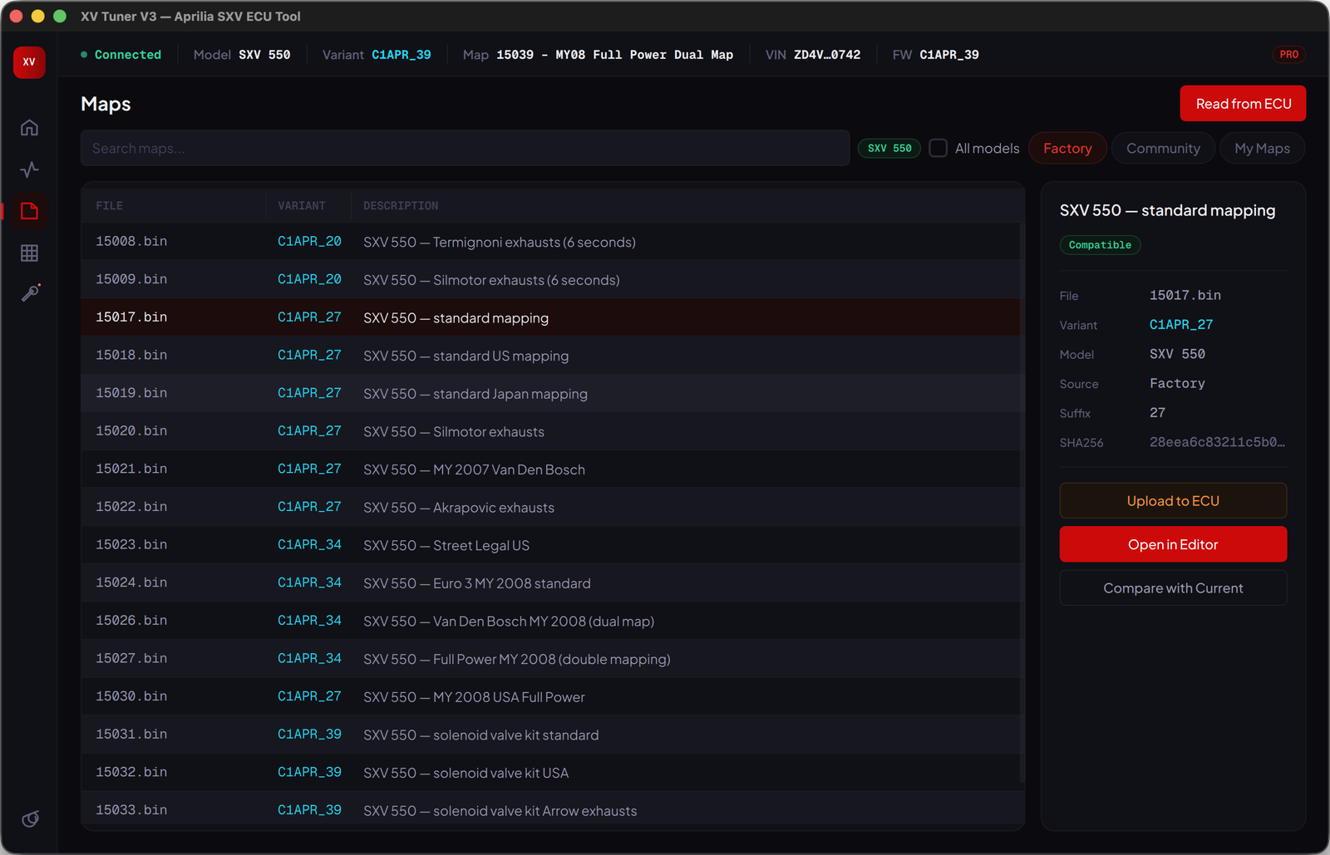The height and width of the screenshot is (855, 1330).
Task: Select the 15017.bin standard mapping row
Action: (550, 317)
